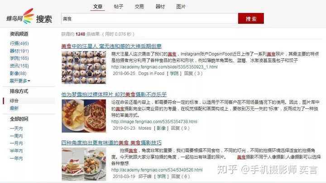Click the red 搜索 button
Image resolution: width=326 pixels, height=183 pixels.
tap(251, 19)
